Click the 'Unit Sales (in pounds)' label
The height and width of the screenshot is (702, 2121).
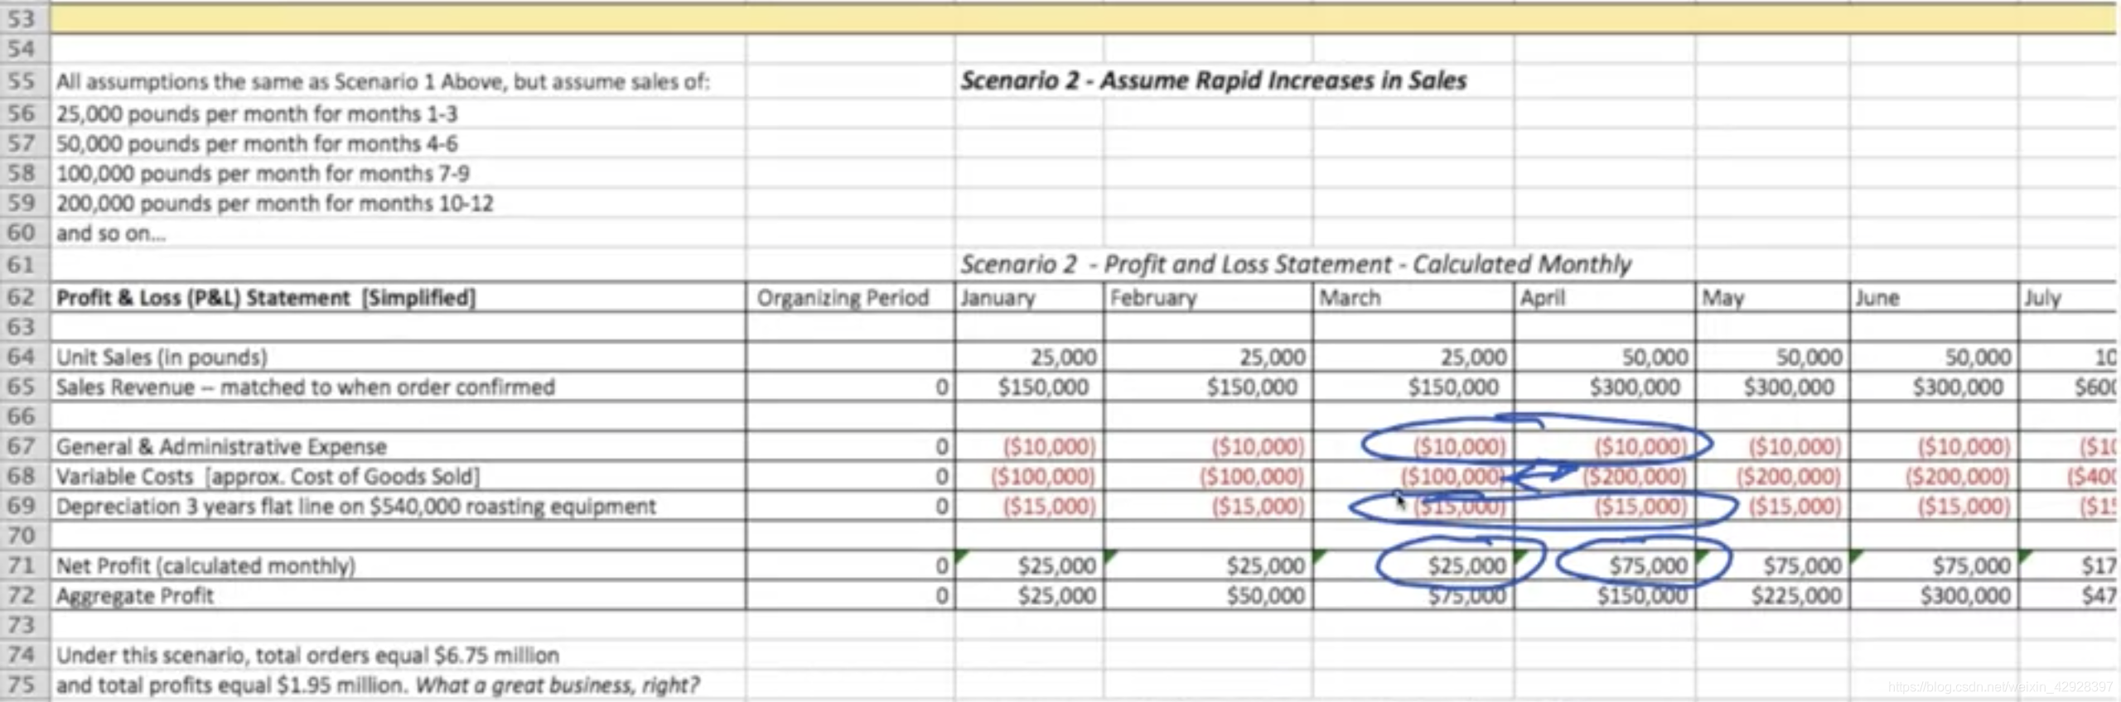pyautogui.click(x=162, y=357)
